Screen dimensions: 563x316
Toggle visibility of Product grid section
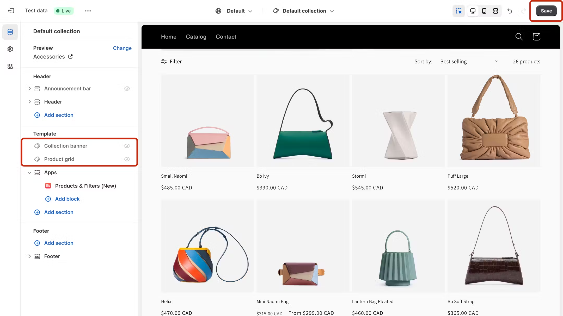click(127, 159)
